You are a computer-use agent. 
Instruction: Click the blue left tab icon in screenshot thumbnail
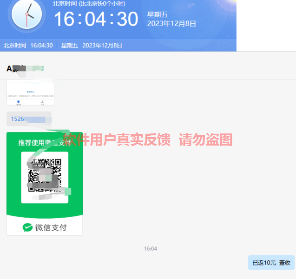(18, 101)
